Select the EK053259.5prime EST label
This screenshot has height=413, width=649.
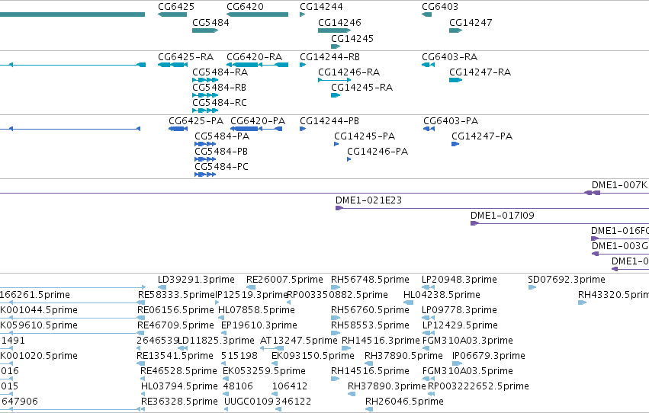(264, 372)
